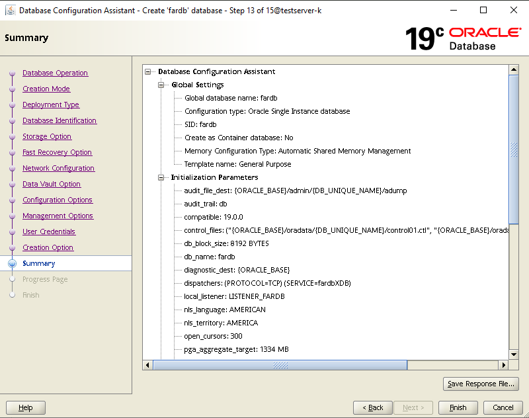This screenshot has height=418, width=529.
Task: Select the 'db_name: fardb' row
Action: tap(209, 257)
